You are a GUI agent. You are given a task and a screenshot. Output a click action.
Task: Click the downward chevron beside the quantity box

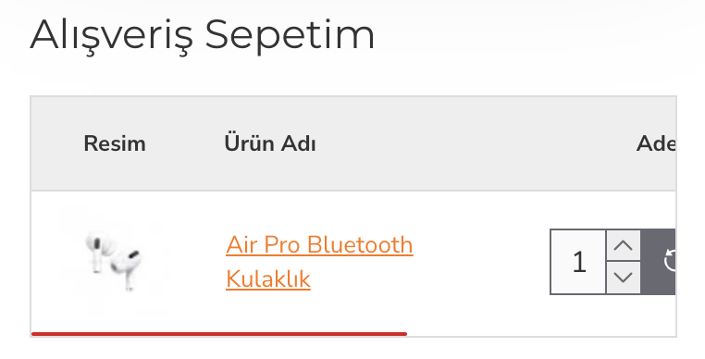[624, 278]
